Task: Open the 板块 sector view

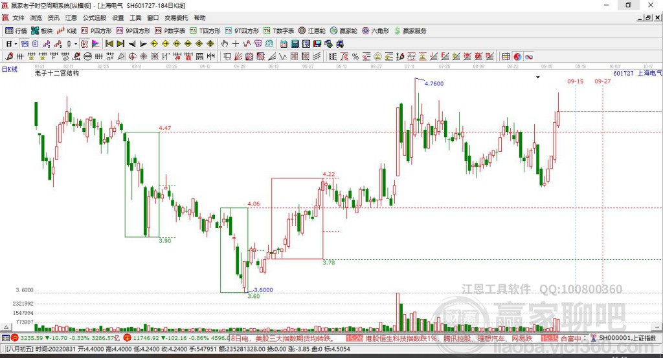Action: [x=42, y=31]
